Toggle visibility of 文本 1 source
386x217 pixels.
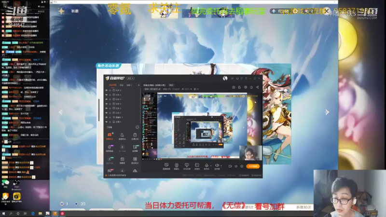point(107,113)
